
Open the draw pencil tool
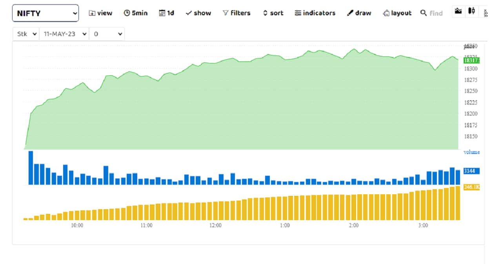click(x=359, y=13)
